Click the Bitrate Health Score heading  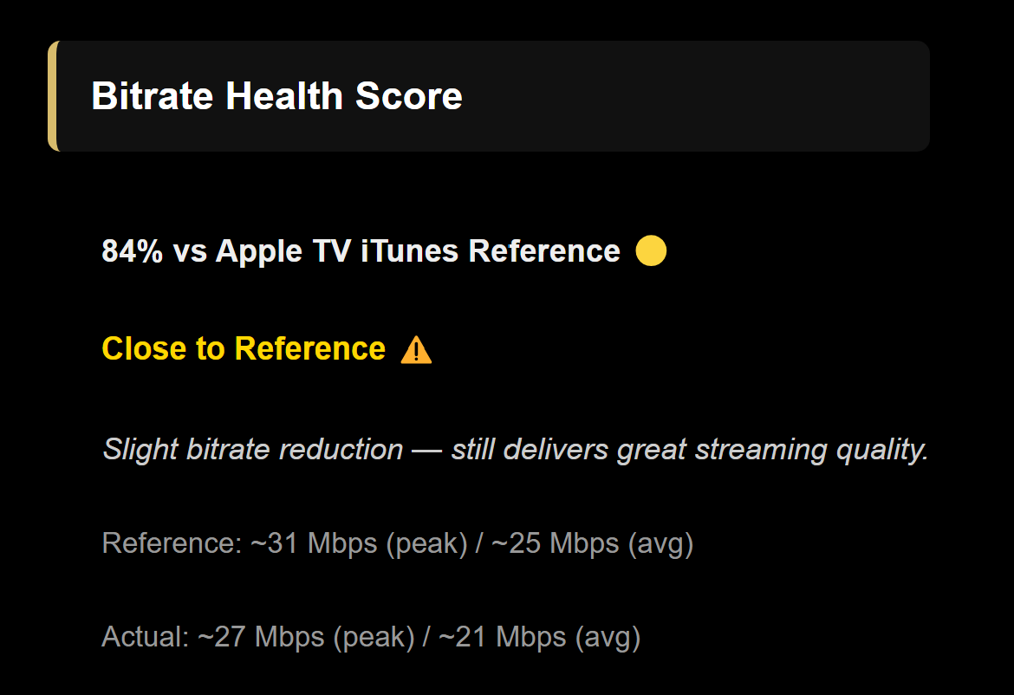tap(276, 96)
